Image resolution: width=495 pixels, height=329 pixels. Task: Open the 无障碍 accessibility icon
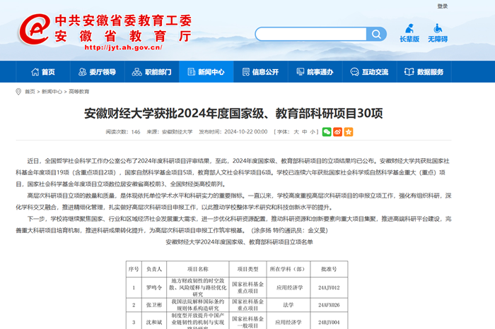coord(438,29)
